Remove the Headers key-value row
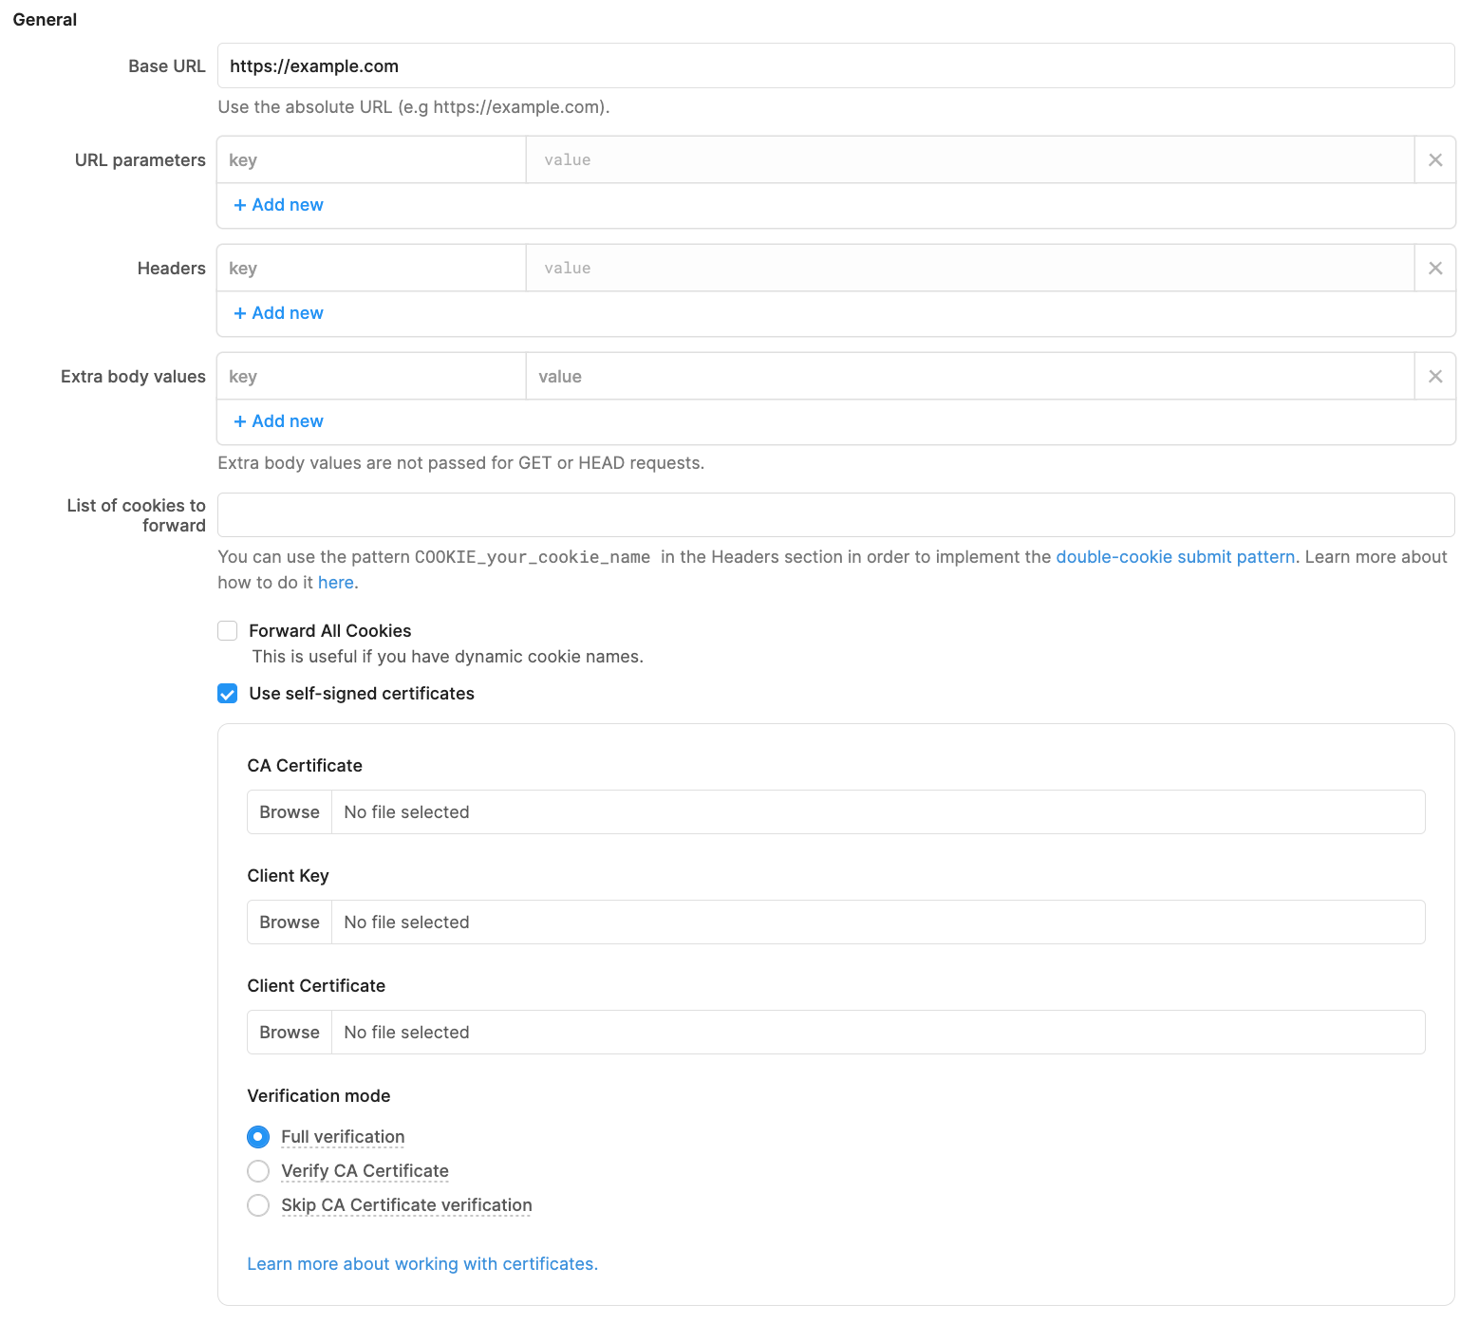 (1435, 269)
